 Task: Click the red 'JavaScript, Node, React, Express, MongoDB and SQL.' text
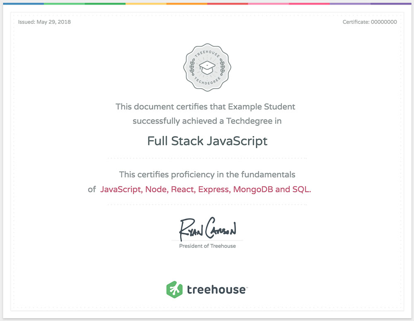[206, 189]
